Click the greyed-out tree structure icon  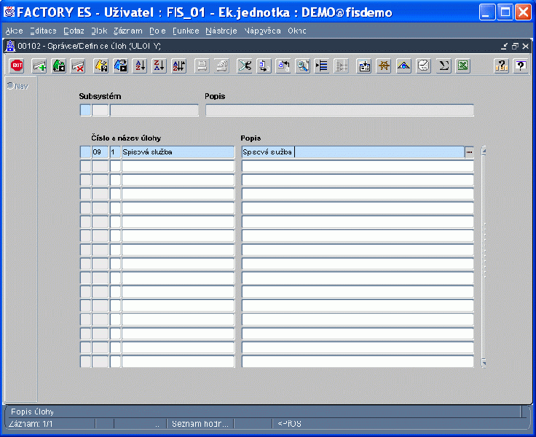point(341,66)
